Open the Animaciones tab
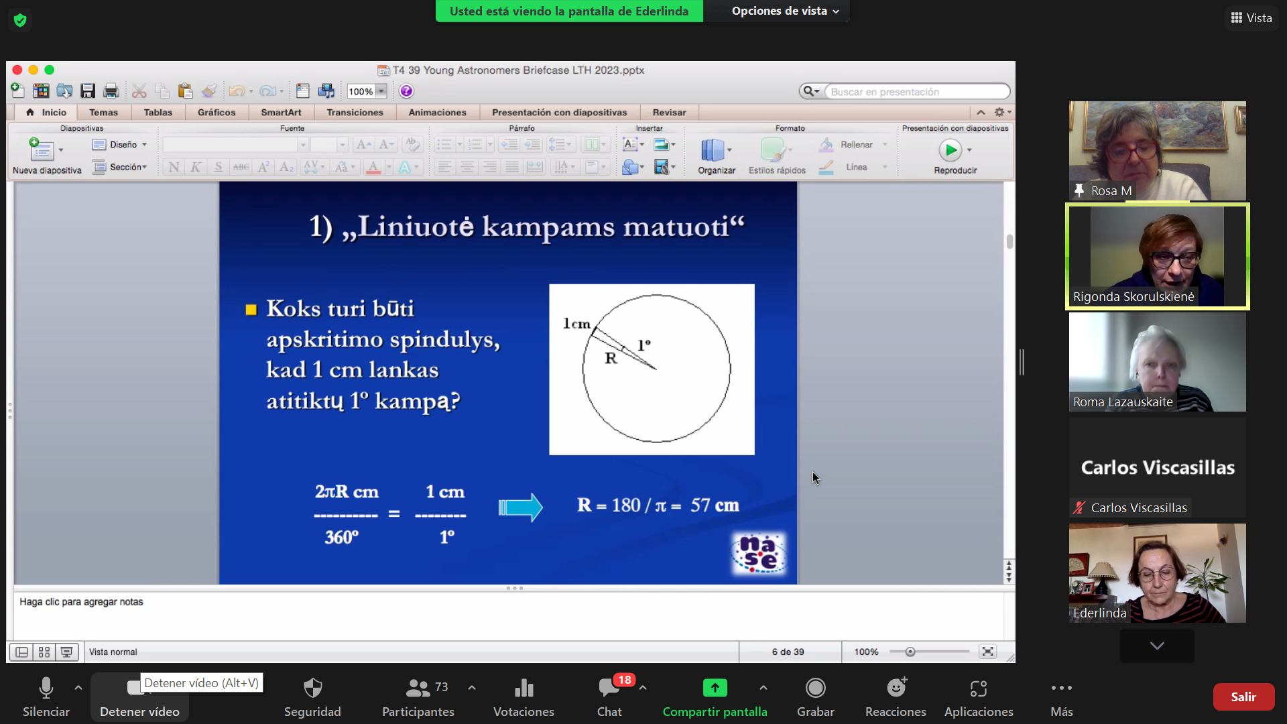Screen dimensions: 1287x724 [x=437, y=113]
